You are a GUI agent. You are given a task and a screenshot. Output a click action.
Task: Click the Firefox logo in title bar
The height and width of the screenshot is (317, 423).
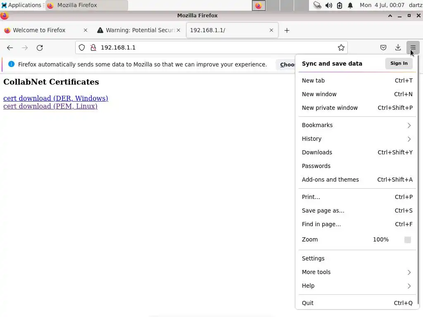4,15
